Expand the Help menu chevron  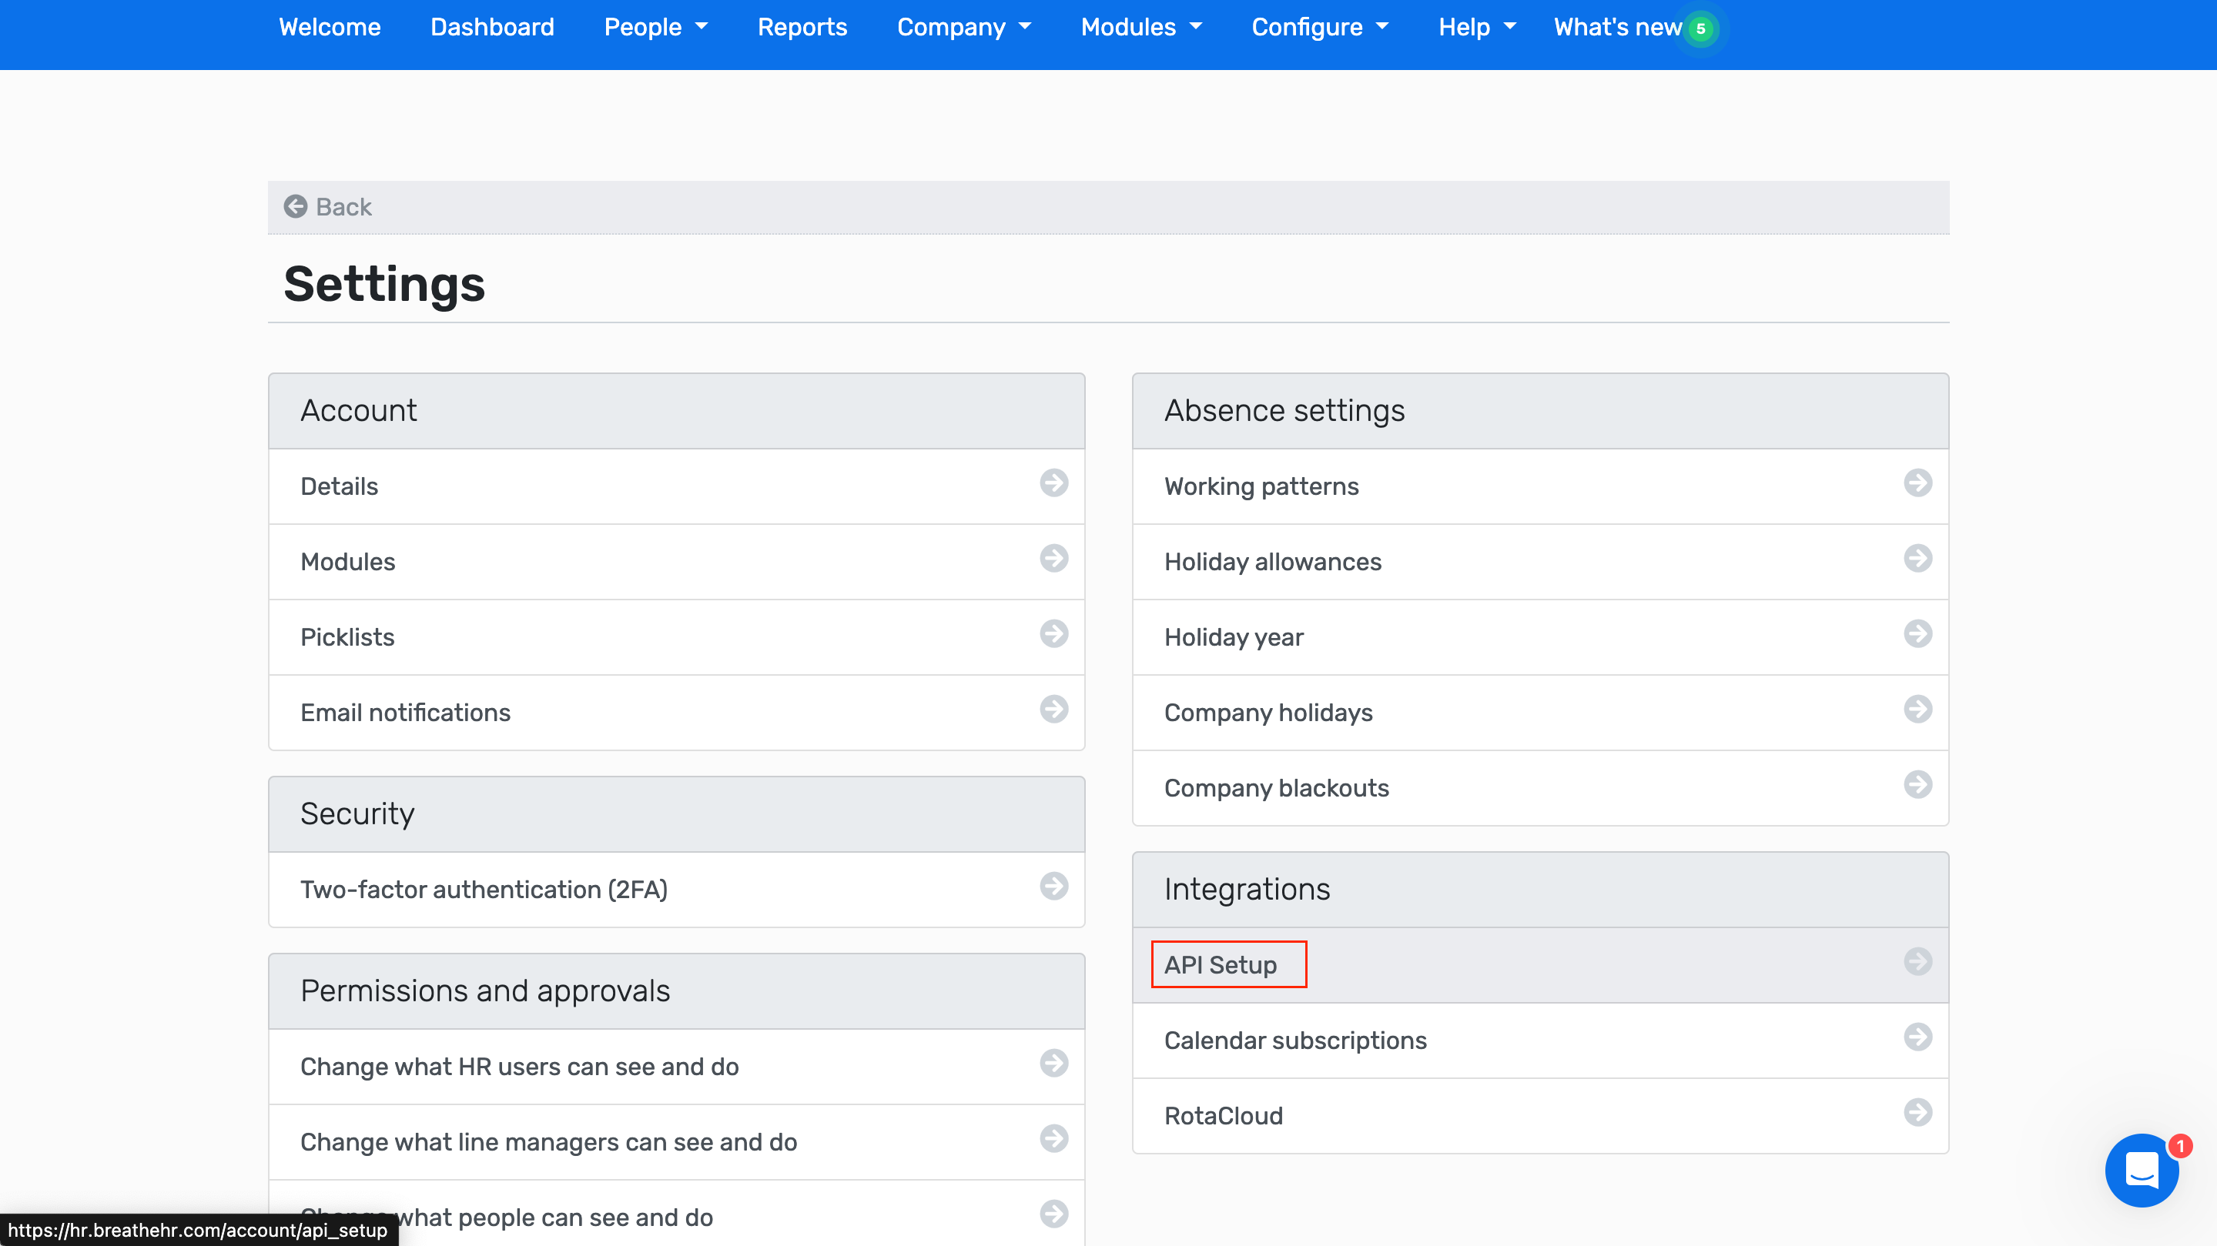[1509, 27]
